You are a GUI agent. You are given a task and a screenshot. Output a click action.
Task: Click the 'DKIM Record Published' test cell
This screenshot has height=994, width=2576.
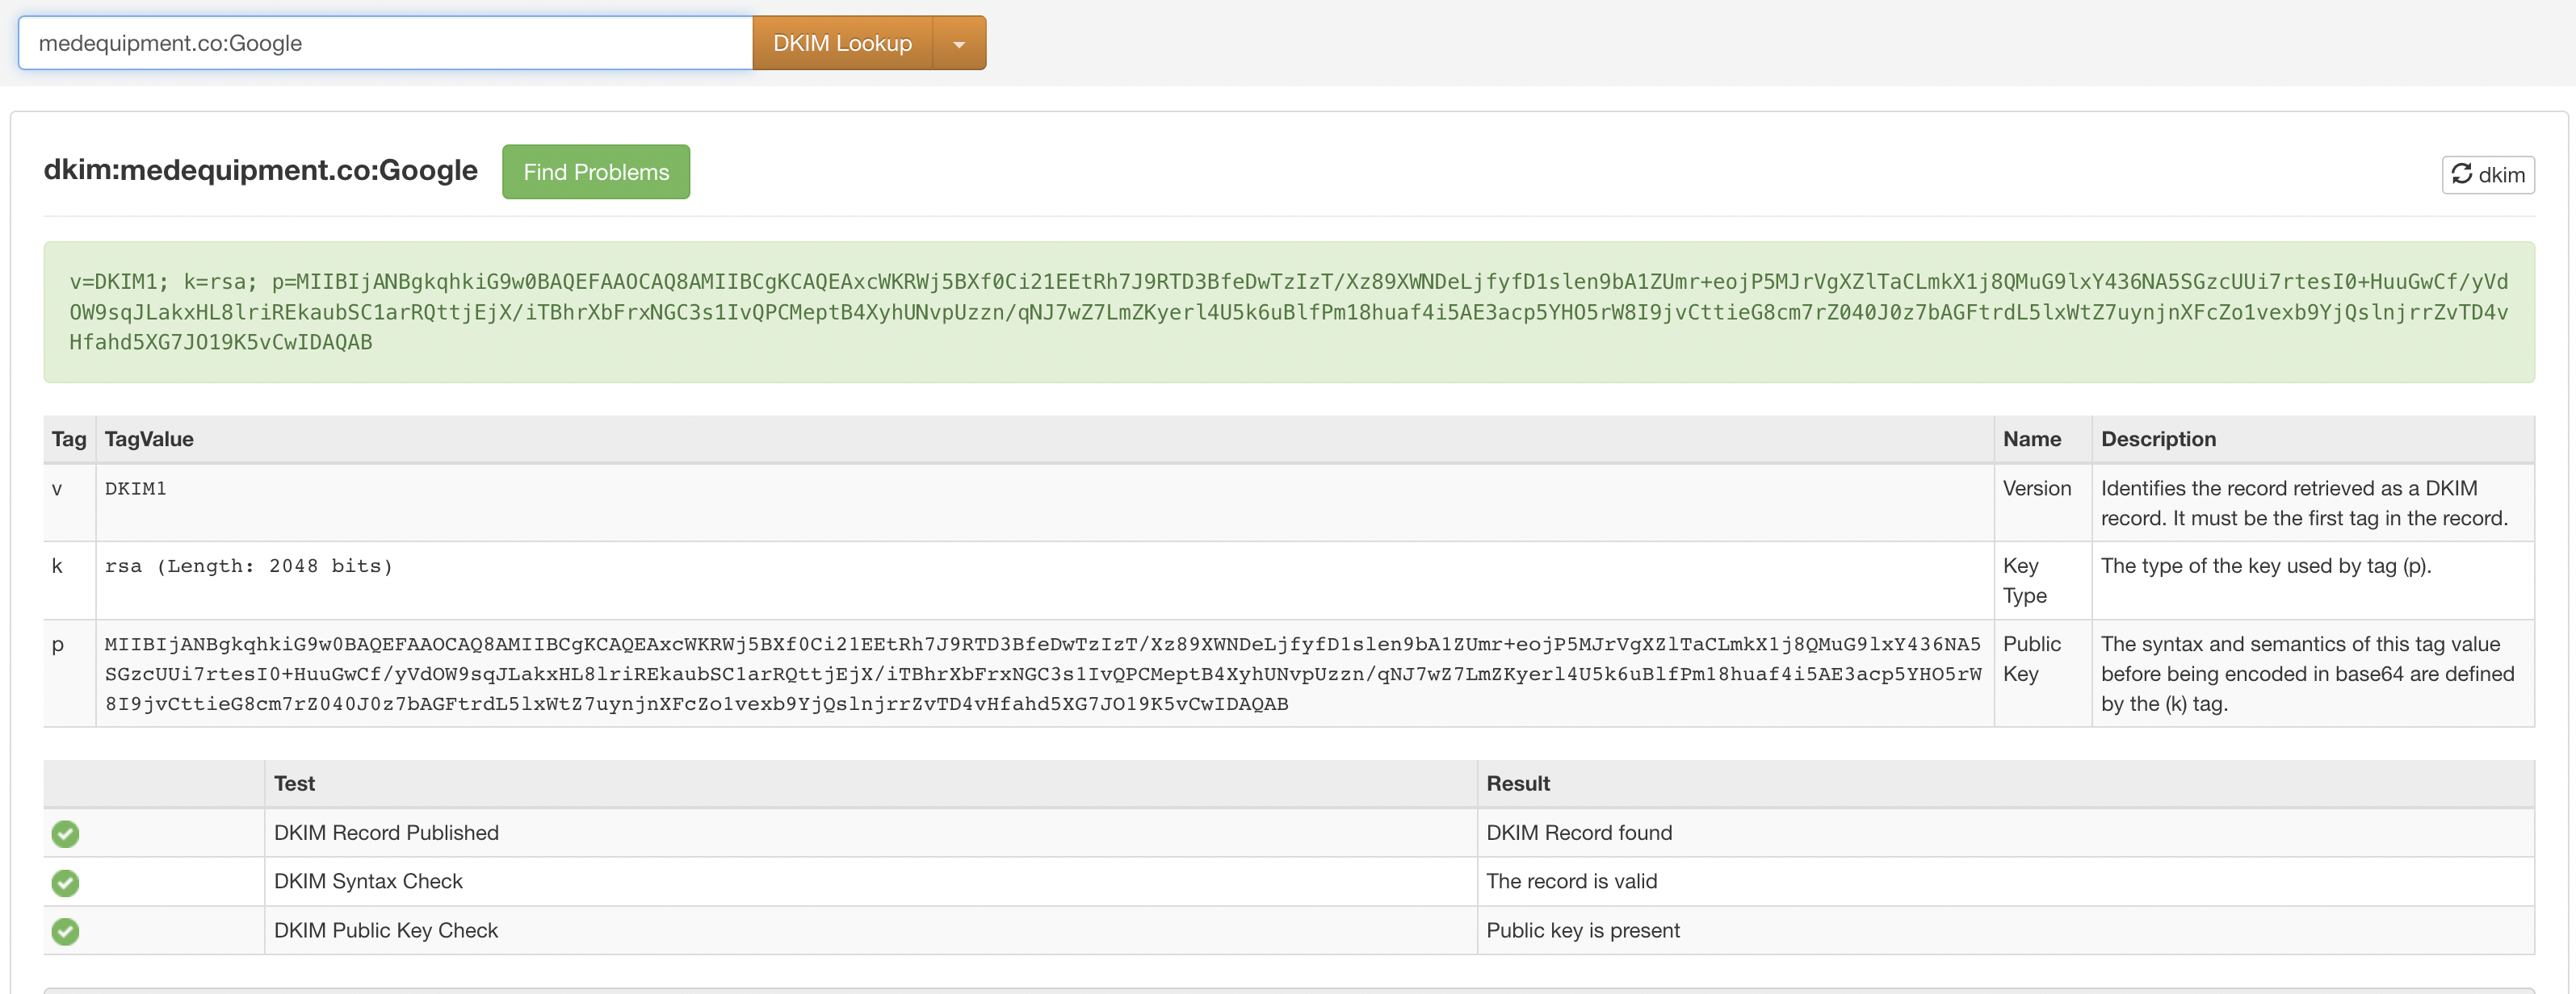(870, 833)
